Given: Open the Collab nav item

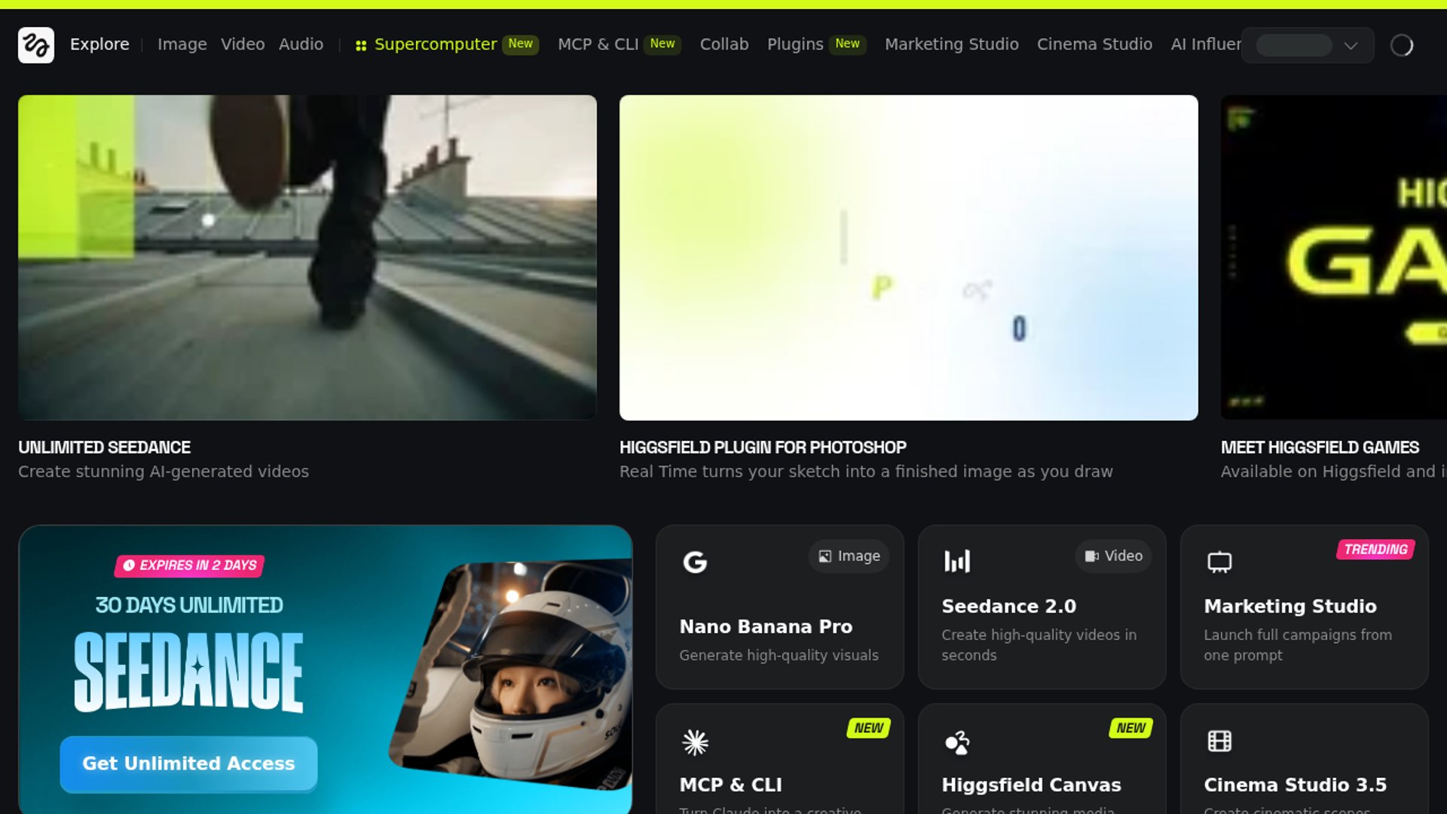Looking at the screenshot, I should [x=724, y=44].
